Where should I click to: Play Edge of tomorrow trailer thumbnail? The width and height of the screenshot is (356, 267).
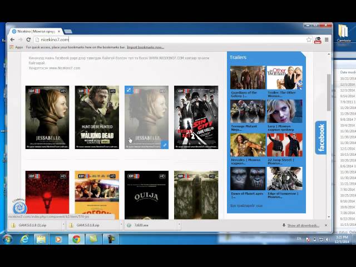click(284, 179)
